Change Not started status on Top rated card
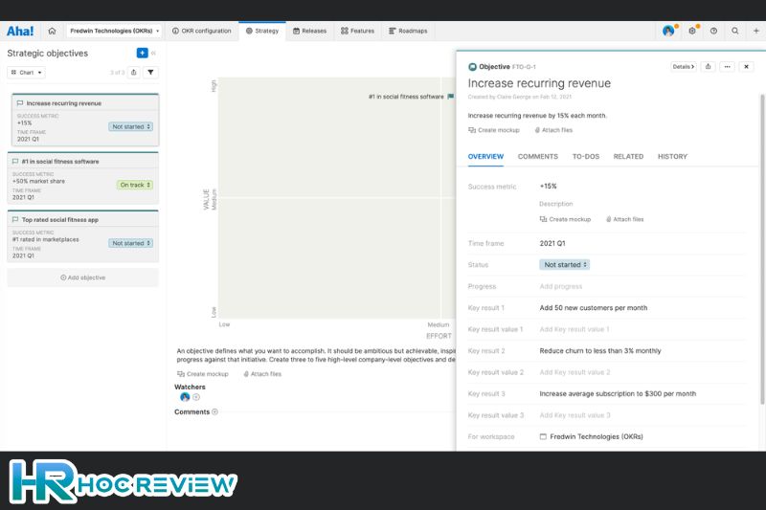Screen dimensions: 766x510 coord(131,243)
